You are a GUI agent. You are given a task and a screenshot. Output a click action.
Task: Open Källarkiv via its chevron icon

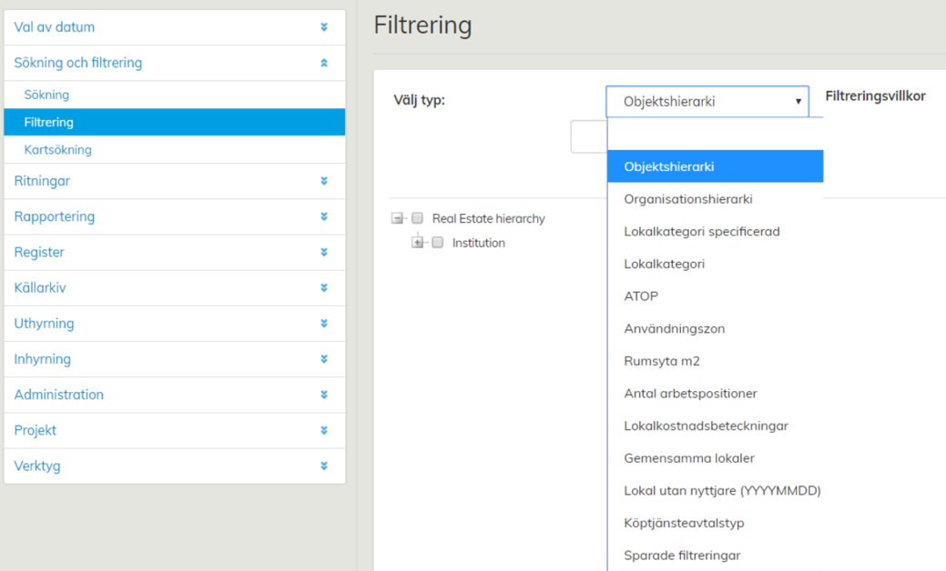pos(324,288)
